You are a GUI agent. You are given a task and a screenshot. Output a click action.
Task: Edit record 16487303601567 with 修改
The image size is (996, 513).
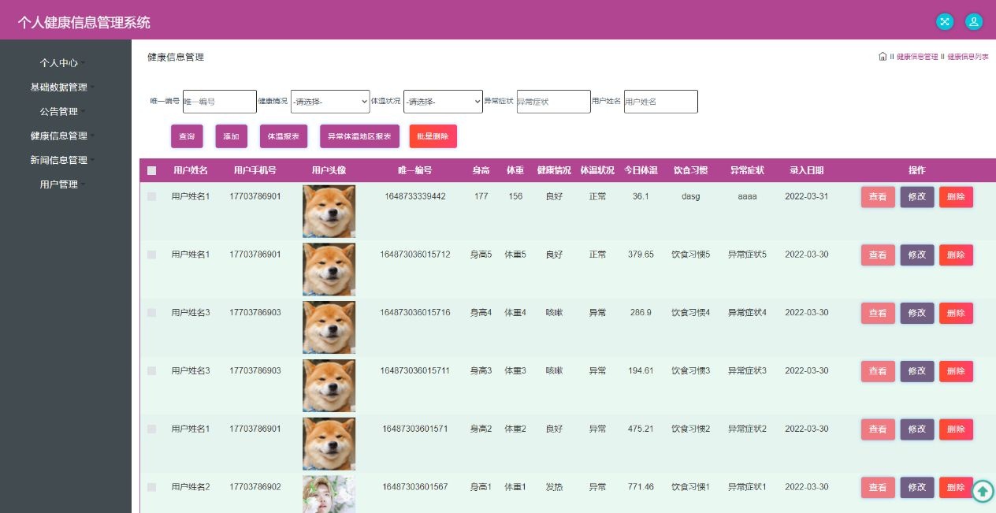click(917, 488)
